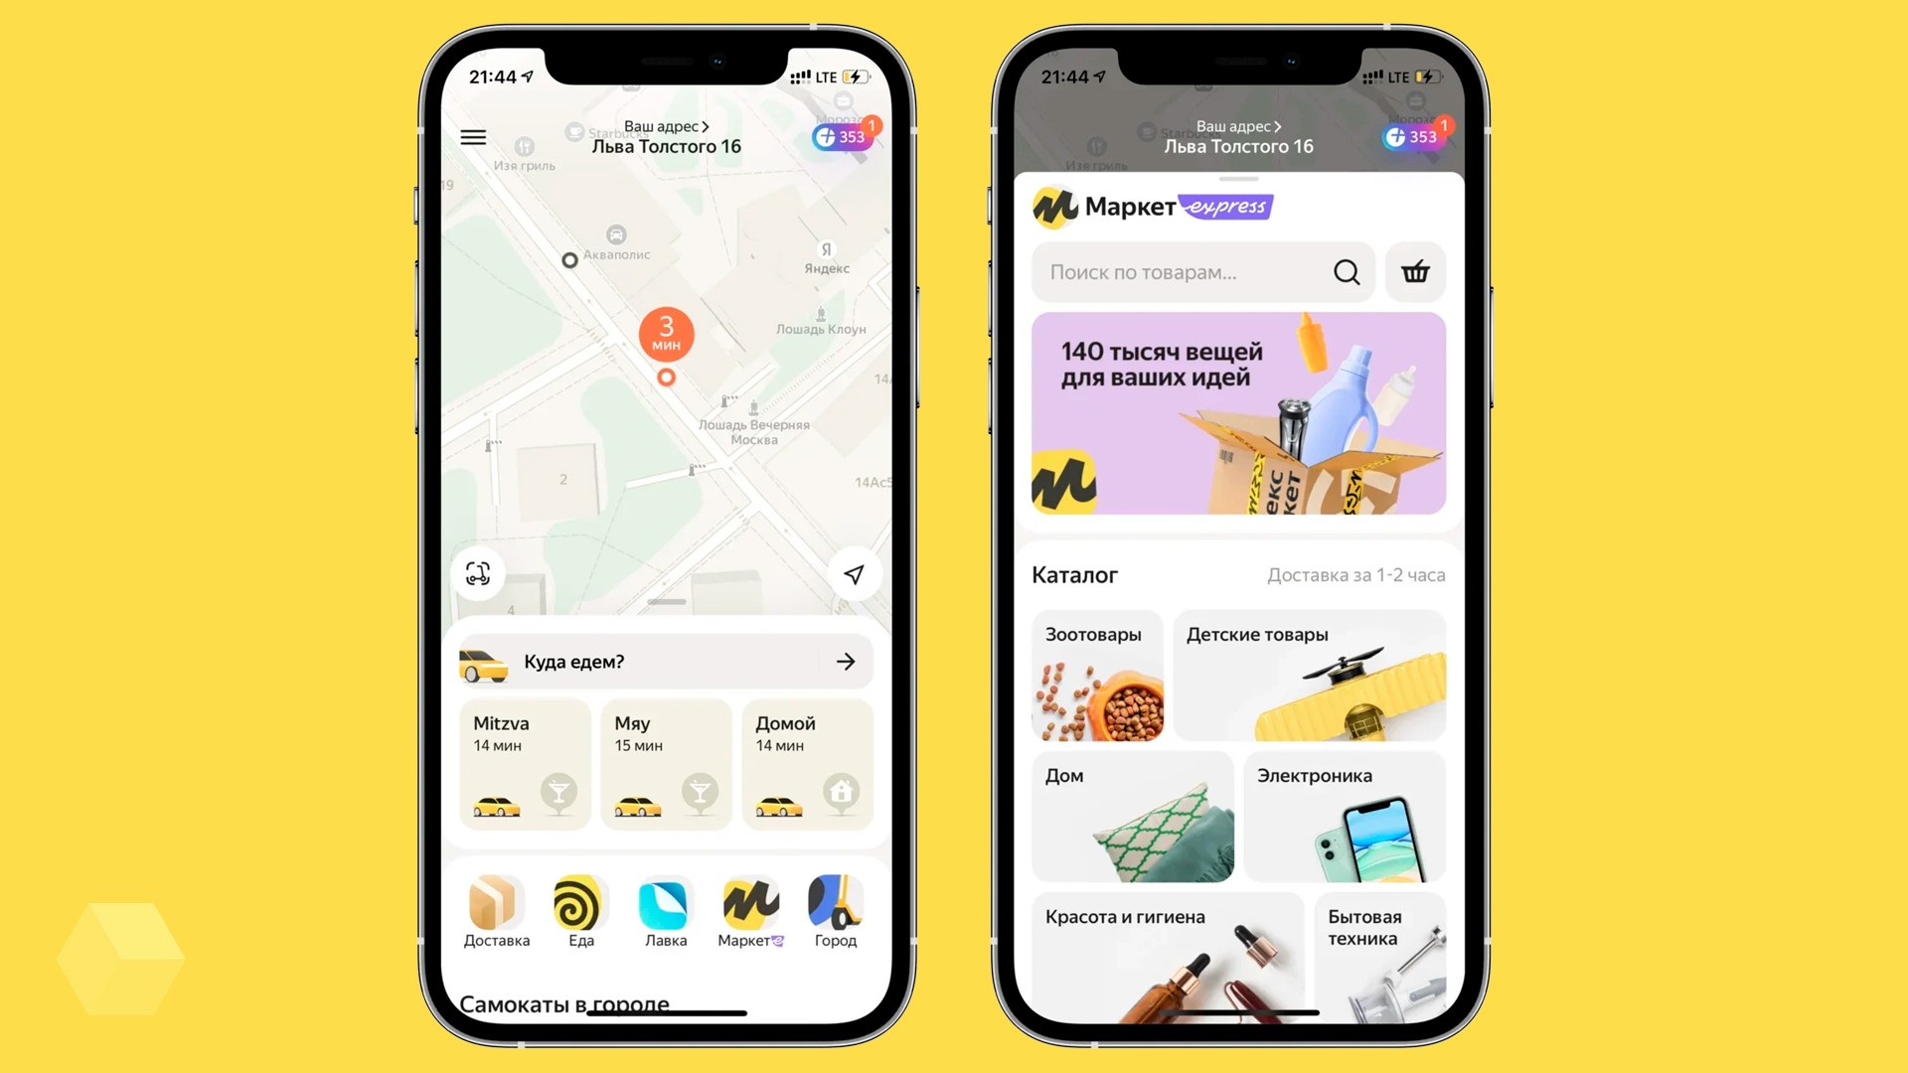1908x1073 pixels.
Task: Tap the hamburger menu icon
Action: [474, 136]
